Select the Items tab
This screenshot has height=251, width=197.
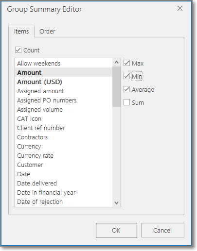21,31
